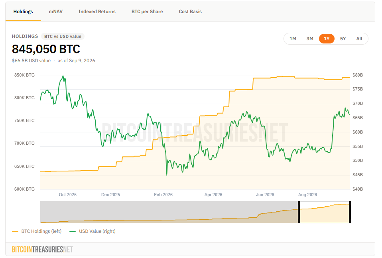The width and height of the screenshot is (382, 258).
Task: Click the 600K BTC axis label
Action: [24, 189]
